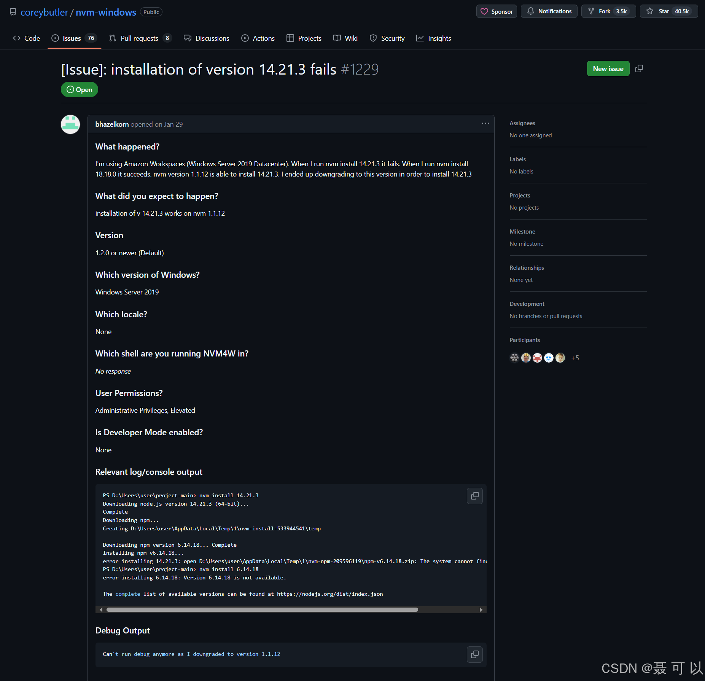Copy the Debug Output code block
This screenshot has height=681, width=705.
(475, 654)
